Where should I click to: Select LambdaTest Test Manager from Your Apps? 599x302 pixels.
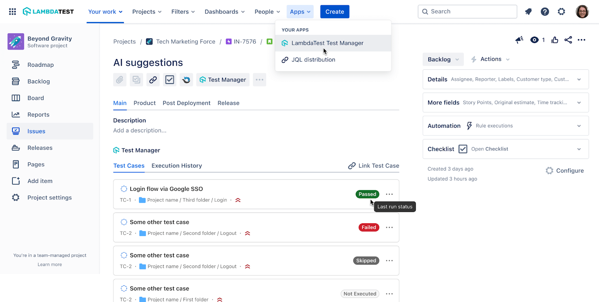(x=333, y=43)
